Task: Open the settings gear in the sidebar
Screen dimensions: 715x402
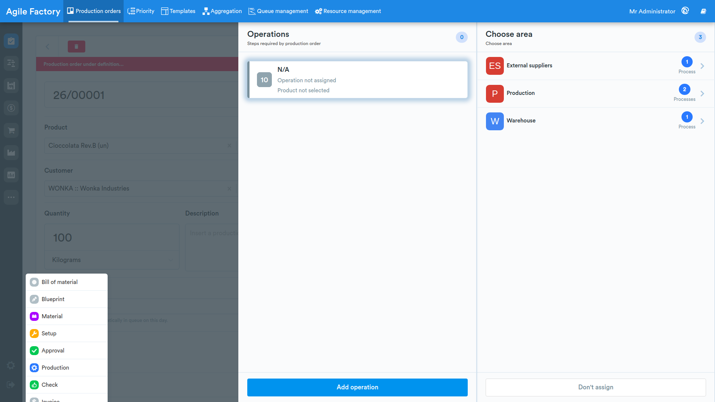Action: click(11, 366)
